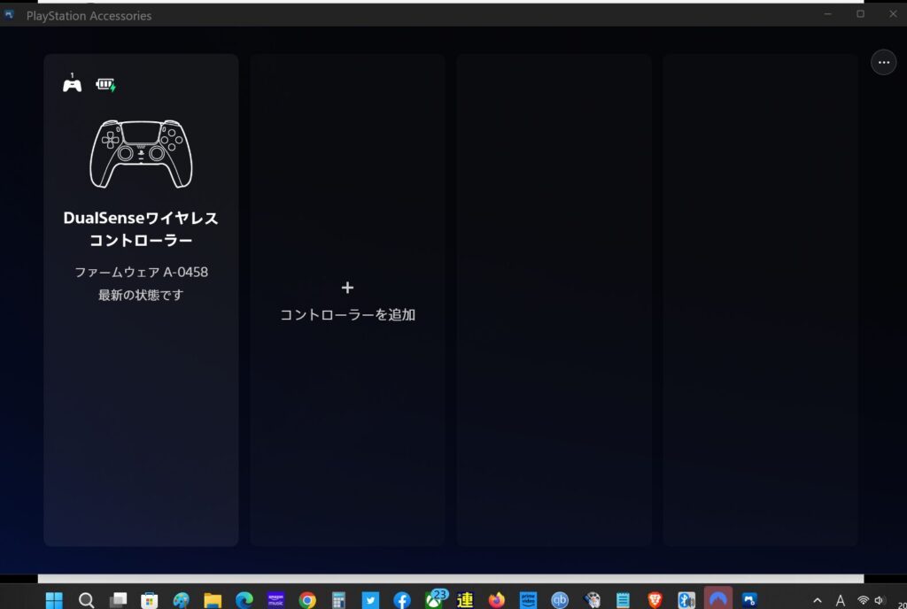Open Facebook from the taskbar
Screen dimensions: 907x609
click(402, 600)
